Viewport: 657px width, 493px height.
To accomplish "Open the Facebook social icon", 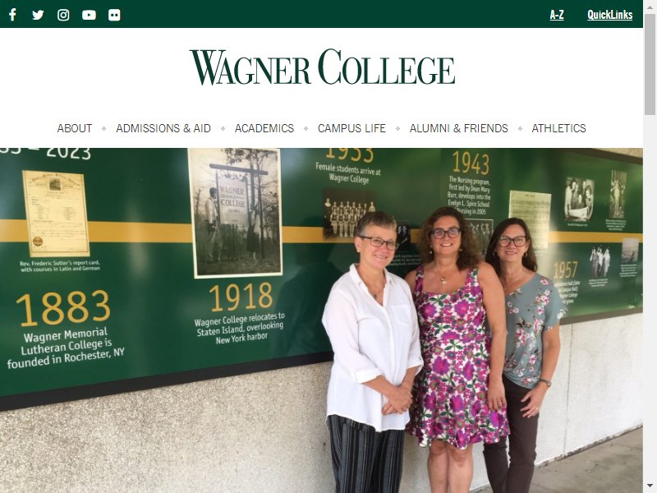I will [x=12, y=15].
